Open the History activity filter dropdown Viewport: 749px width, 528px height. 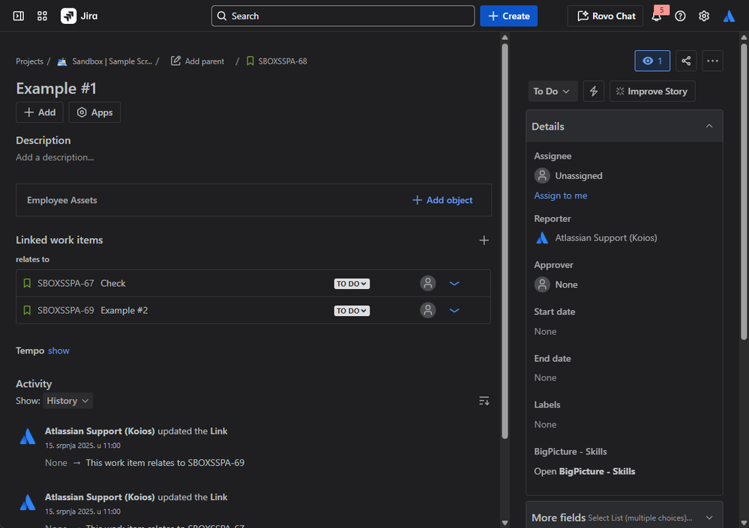pos(67,401)
